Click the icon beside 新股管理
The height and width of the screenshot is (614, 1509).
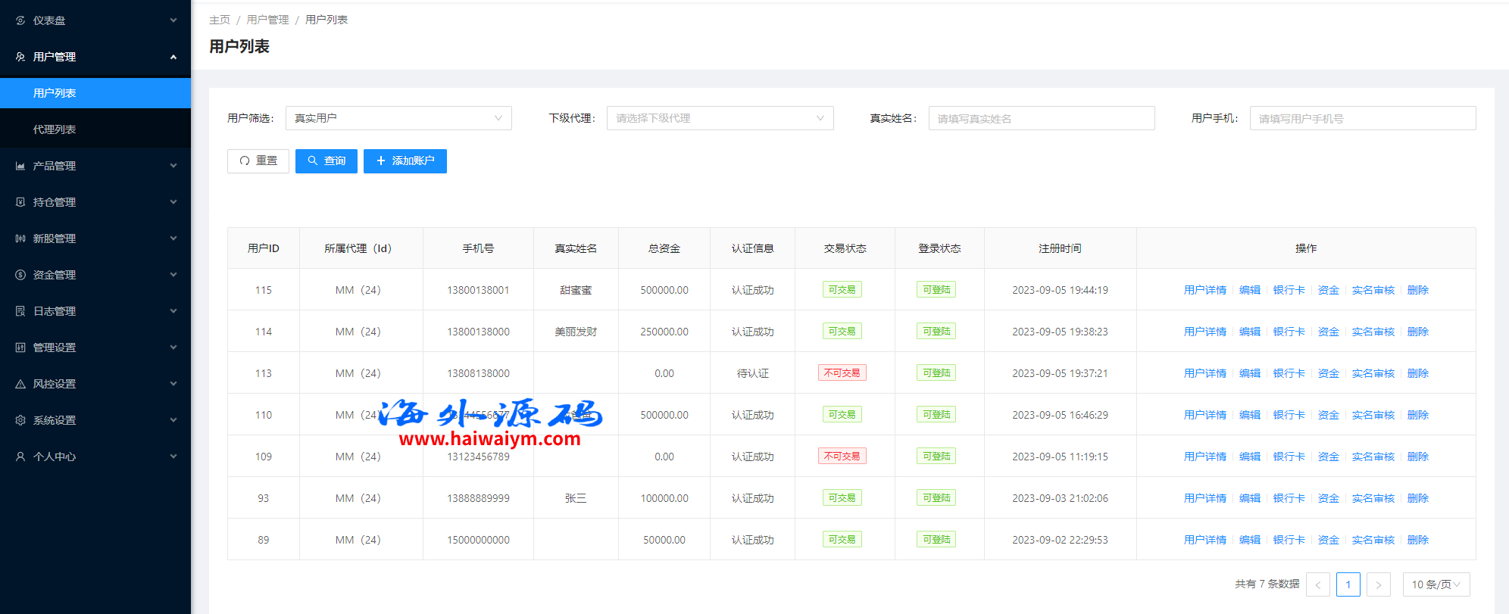click(x=20, y=238)
